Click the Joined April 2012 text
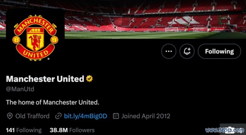The image size is (246, 135). [146, 116]
